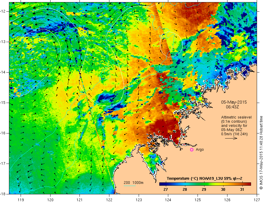The width and height of the screenshot is (263, 203).
Task: Click the '05-May-2015' date text
Action: pyautogui.click(x=234, y=102)
